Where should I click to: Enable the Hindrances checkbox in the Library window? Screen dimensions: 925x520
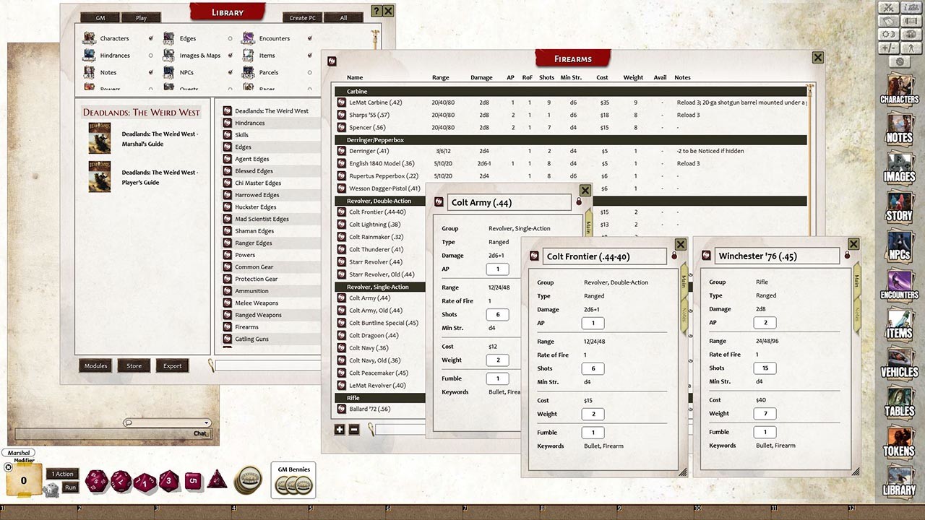pos(150,56)
